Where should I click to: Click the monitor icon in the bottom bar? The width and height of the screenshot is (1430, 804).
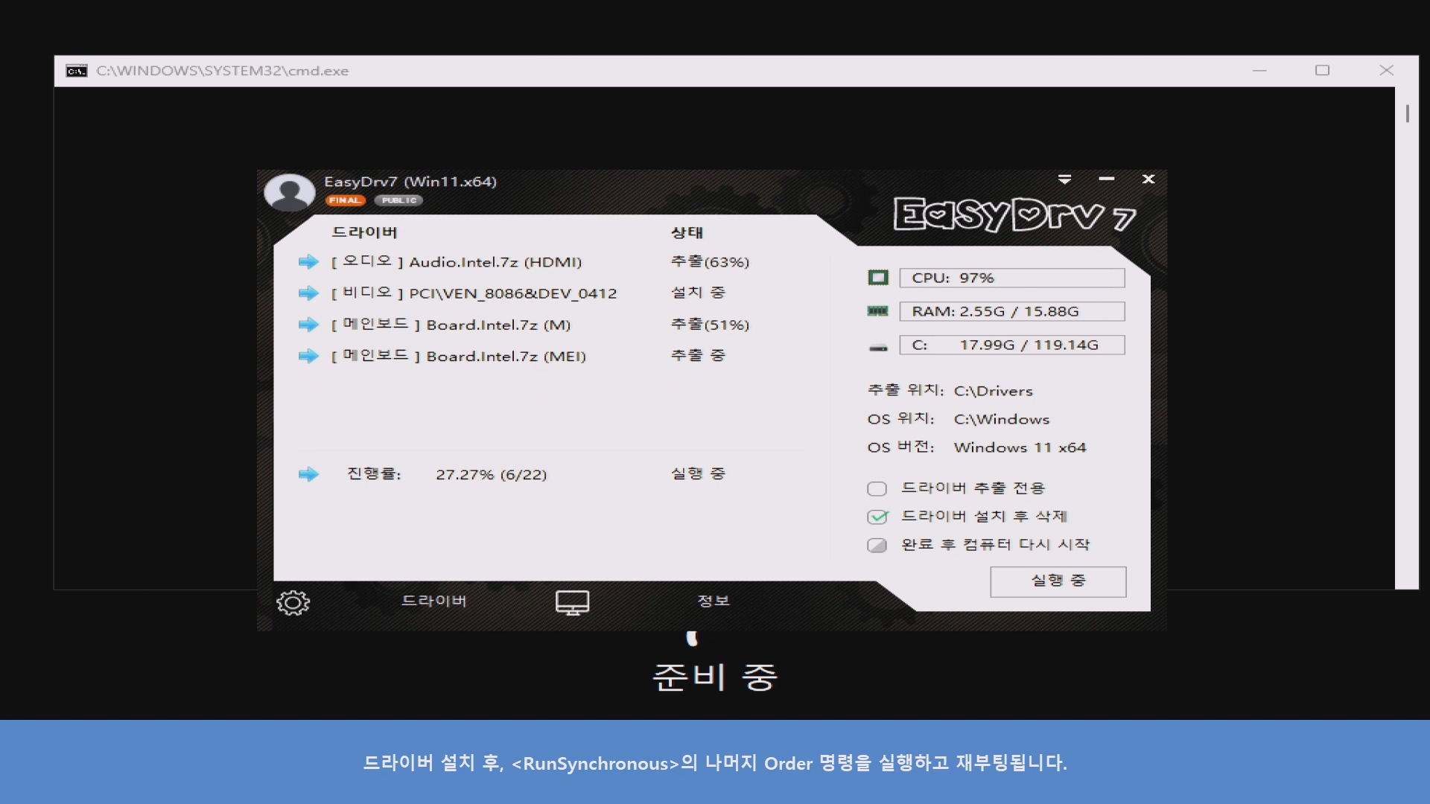pos(572,602)
